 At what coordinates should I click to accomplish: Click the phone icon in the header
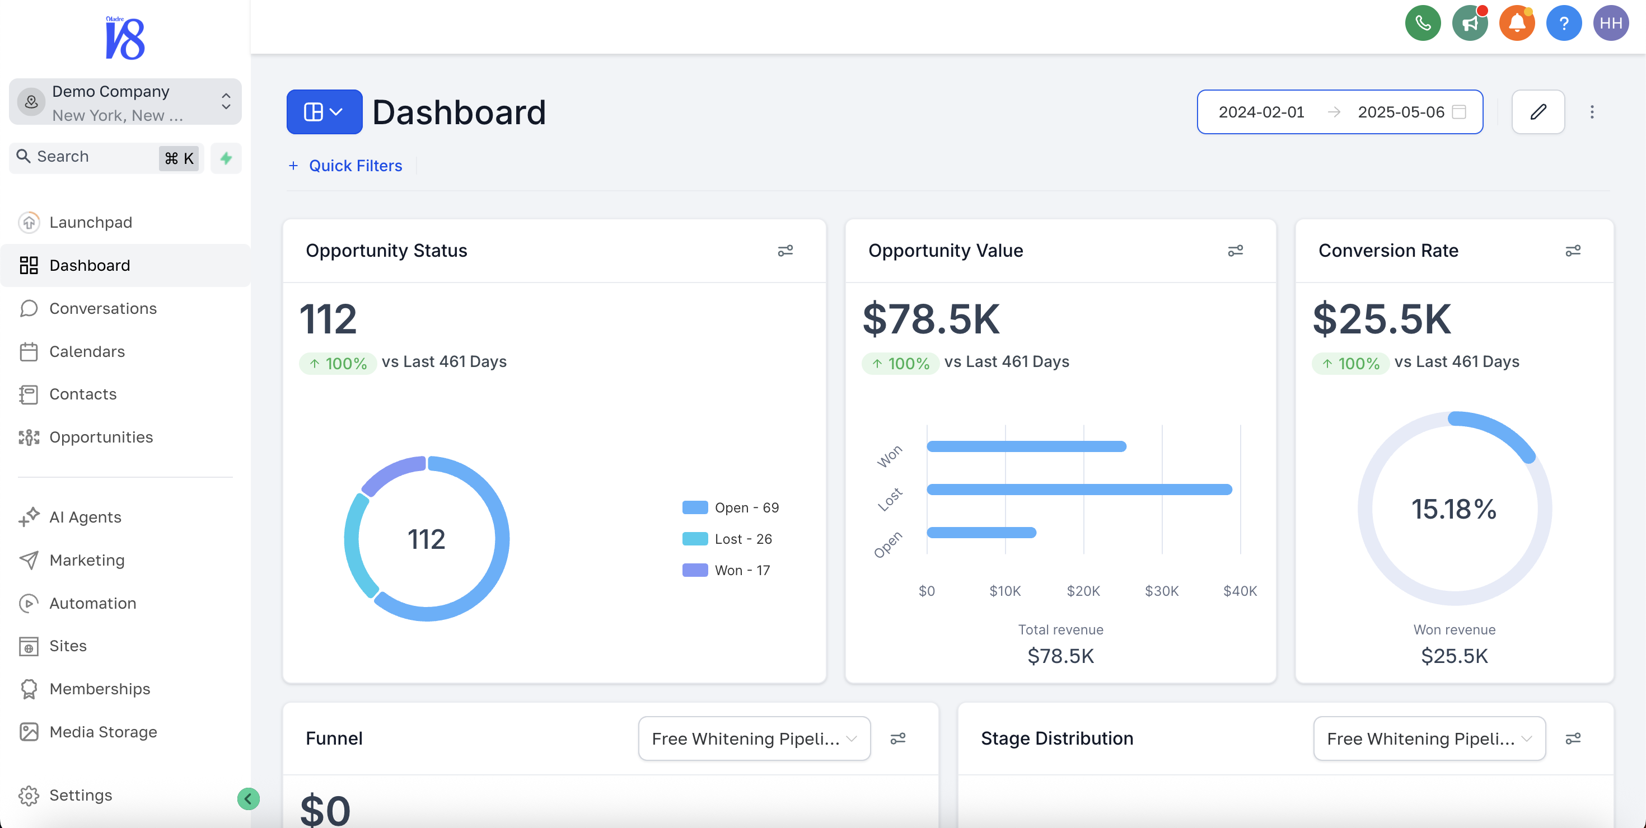[x=1423, y=23]
